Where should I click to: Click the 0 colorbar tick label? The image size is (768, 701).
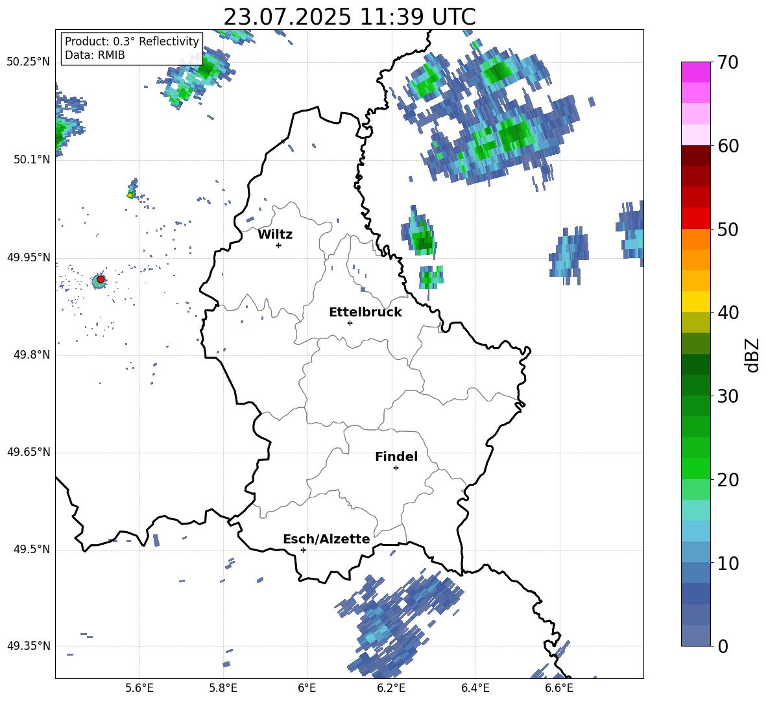(723, 646)
